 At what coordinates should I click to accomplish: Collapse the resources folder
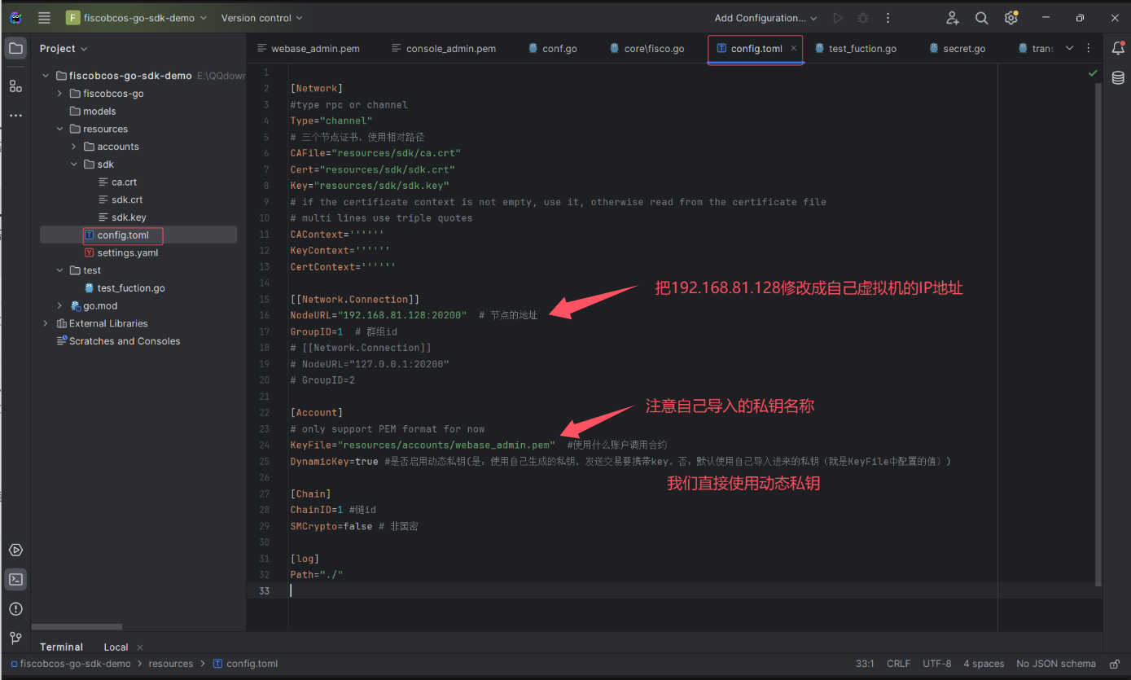59,129
